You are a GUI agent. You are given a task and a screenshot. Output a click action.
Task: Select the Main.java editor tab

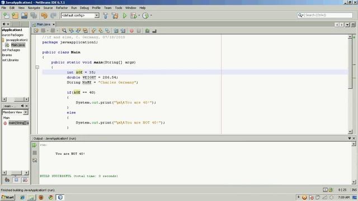coord(44,24)
